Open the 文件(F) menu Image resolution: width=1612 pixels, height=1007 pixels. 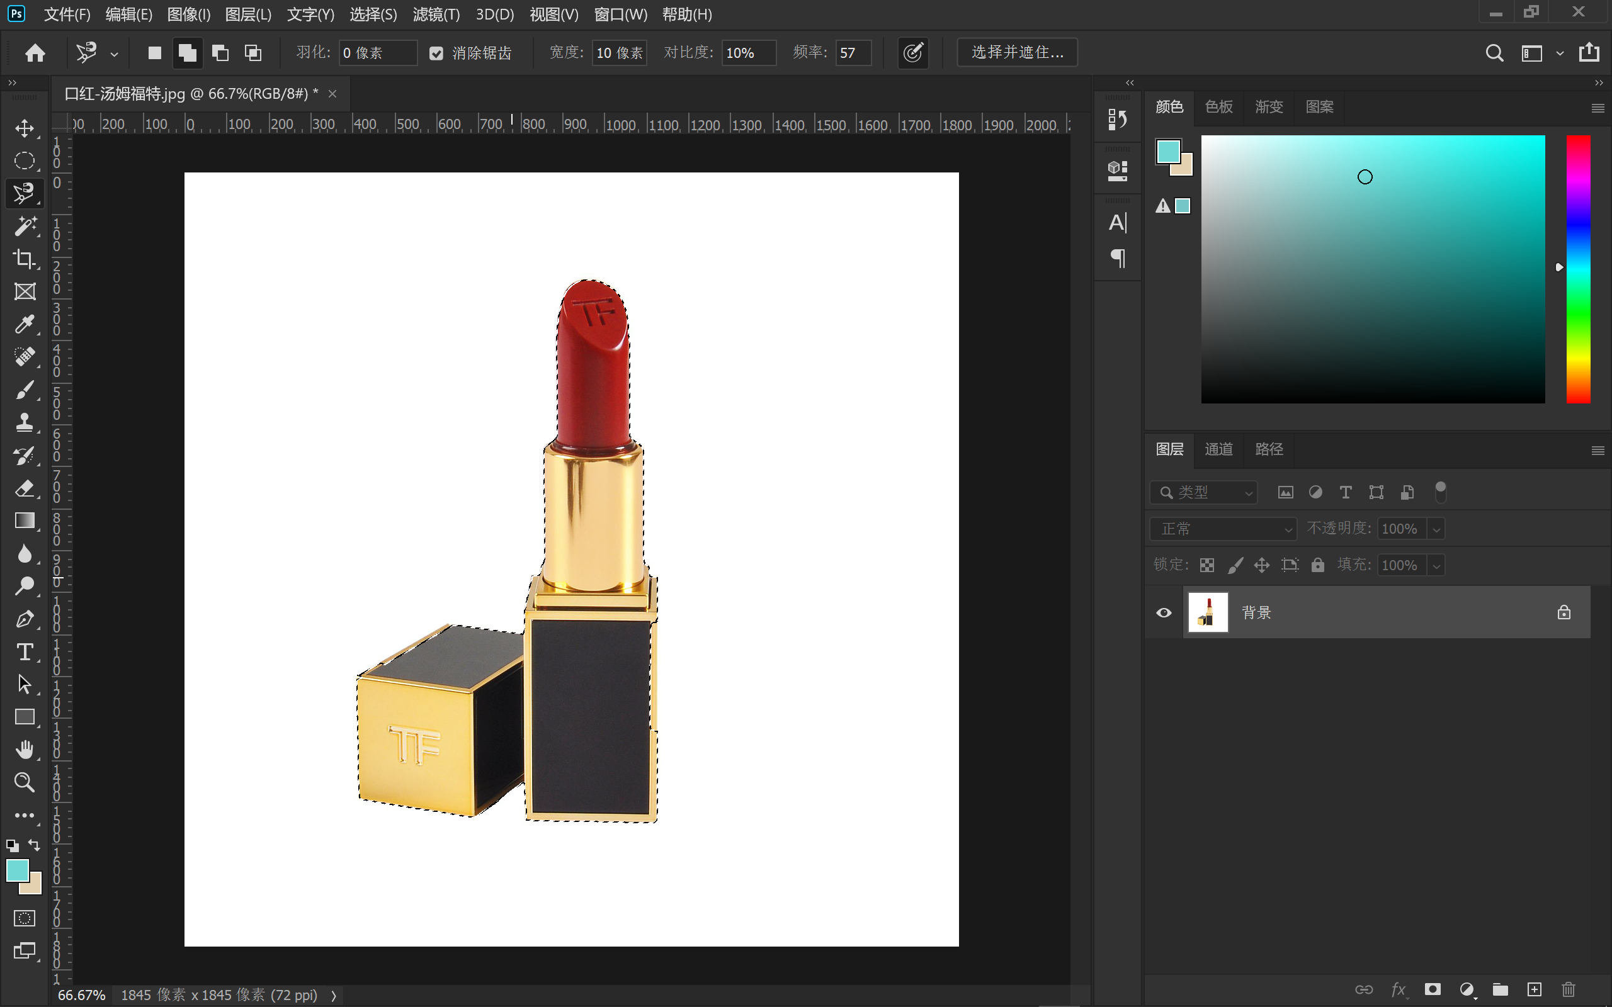point(67,14)
